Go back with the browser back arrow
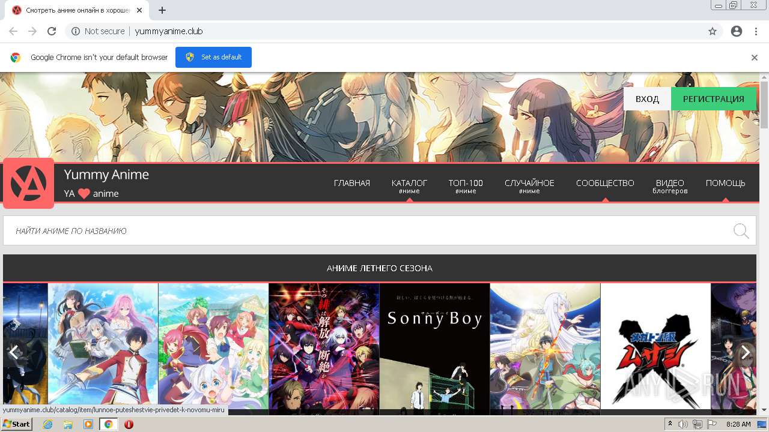 13,31
